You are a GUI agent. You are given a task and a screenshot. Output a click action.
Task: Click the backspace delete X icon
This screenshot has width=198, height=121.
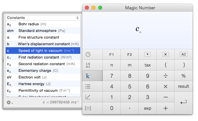(165, 55)
